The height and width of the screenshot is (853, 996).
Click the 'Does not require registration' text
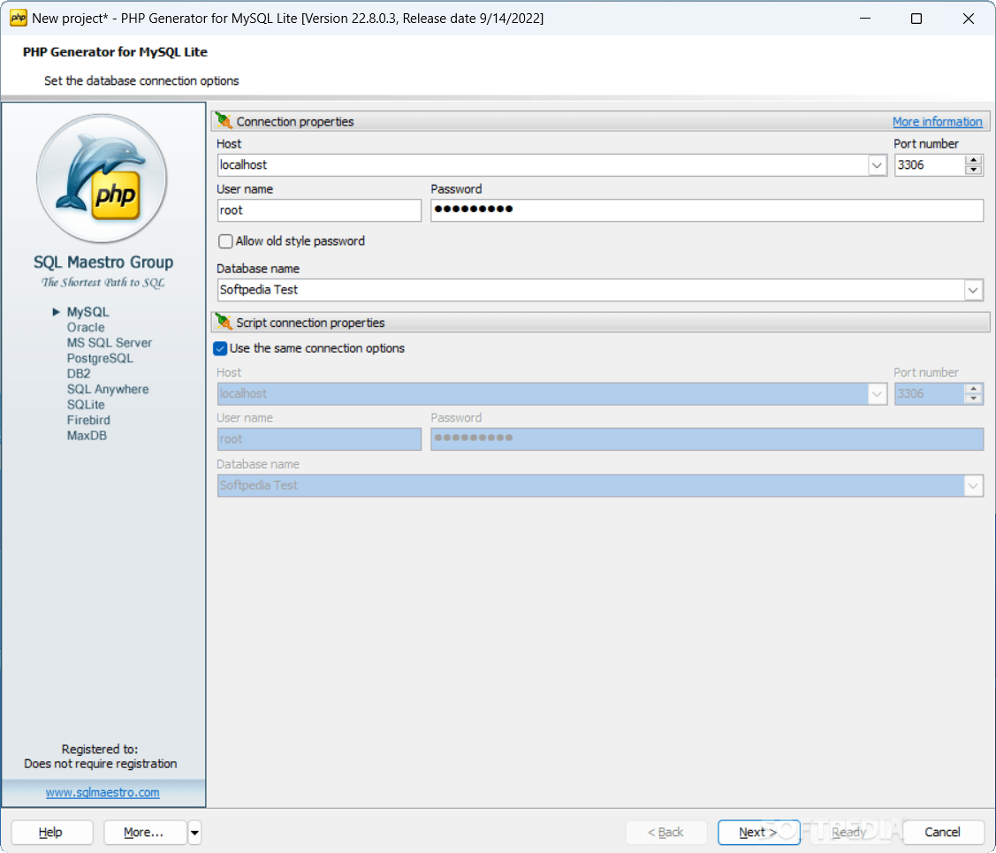pyautogui.click(x=101, y=764)
